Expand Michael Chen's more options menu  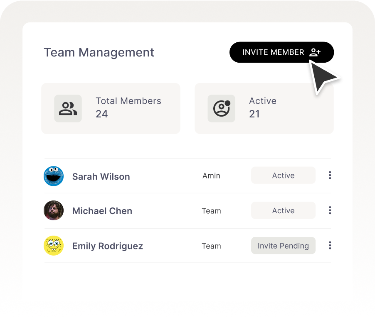[330, 210]
